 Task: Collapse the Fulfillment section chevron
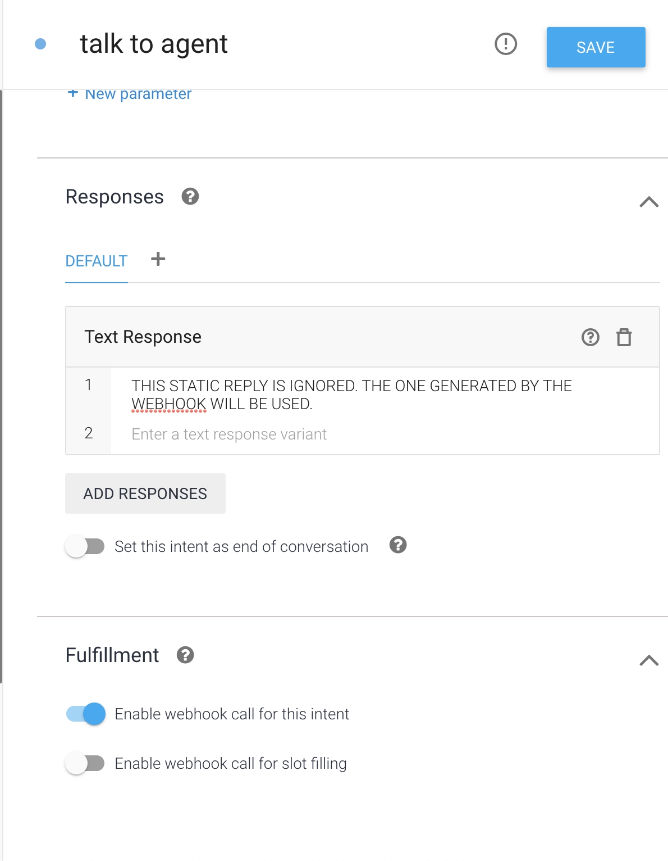pyautogui.click(x=649, y=660)
